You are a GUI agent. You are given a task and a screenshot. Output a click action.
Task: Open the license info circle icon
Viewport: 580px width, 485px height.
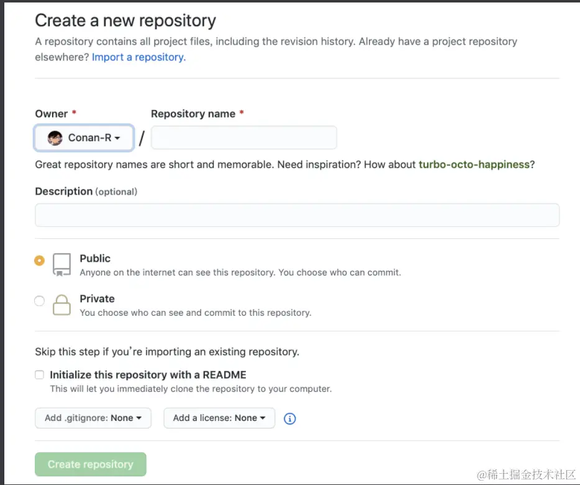click(x=289, y=418)
